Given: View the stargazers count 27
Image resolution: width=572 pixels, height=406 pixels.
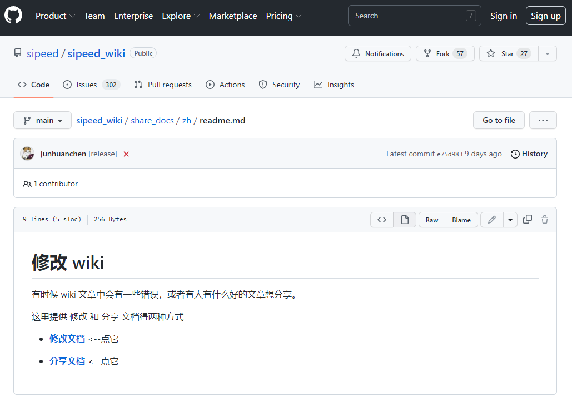Looking at the screenshot, I should pyautogui.click(x=524, y=54).
